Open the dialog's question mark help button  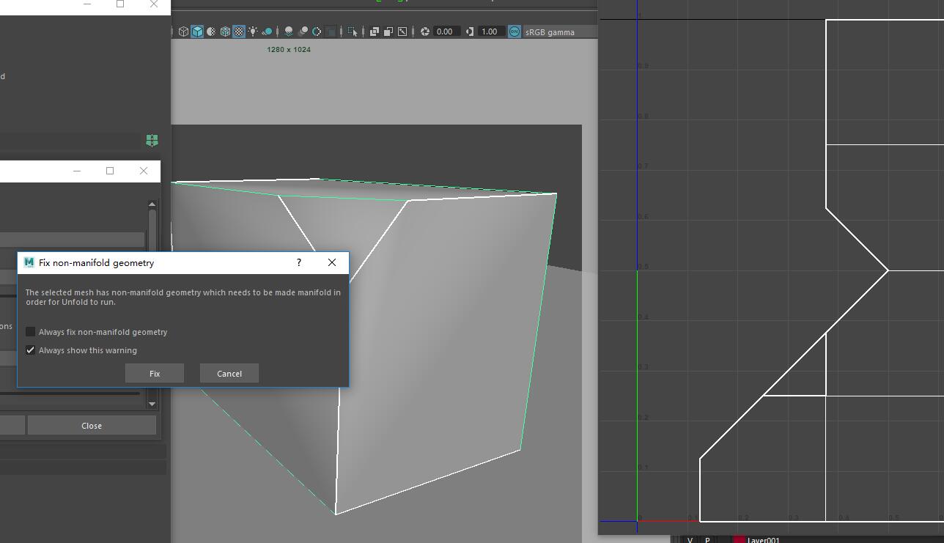(x=298, y=262)
